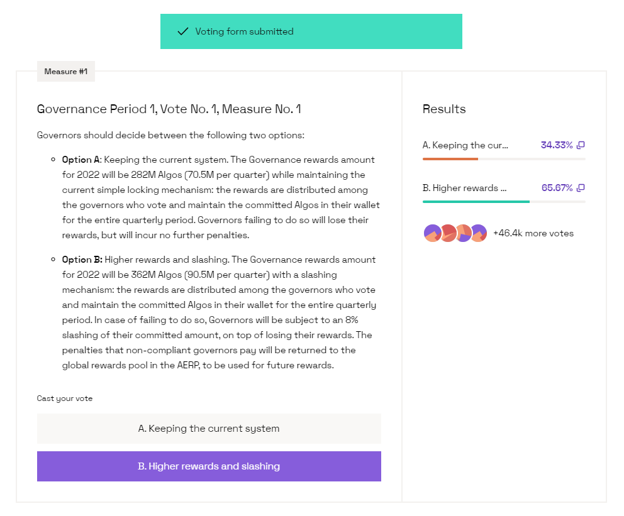Image resolution: width=624 pixels, height=516 pixels.
Task: Vote for A. Keeping the current system
Action: [x=209, y=429]
